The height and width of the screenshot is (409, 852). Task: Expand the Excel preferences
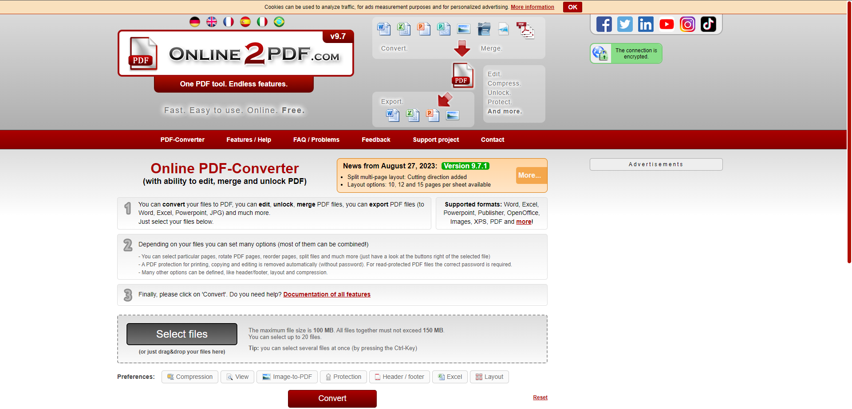(x=450, y=377)
